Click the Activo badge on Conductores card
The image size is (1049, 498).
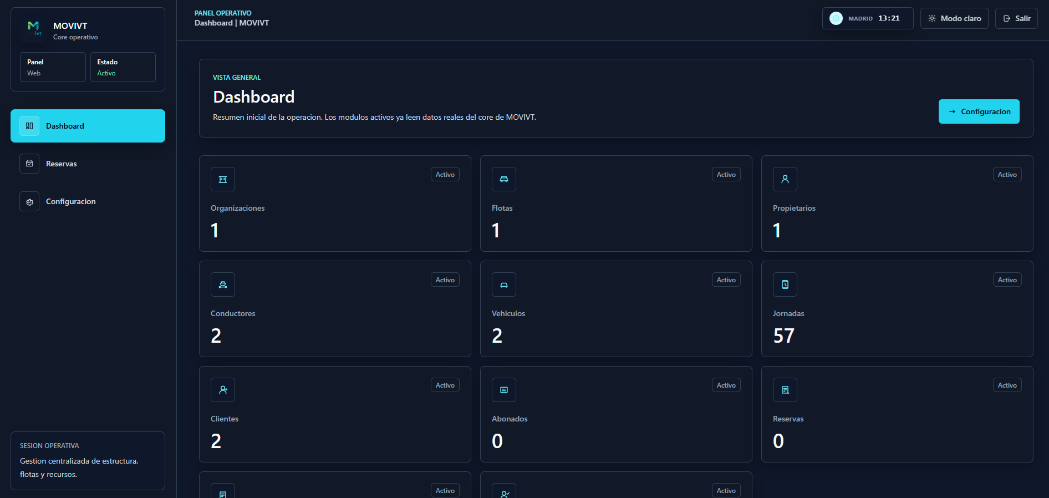(x=445, y=280)
